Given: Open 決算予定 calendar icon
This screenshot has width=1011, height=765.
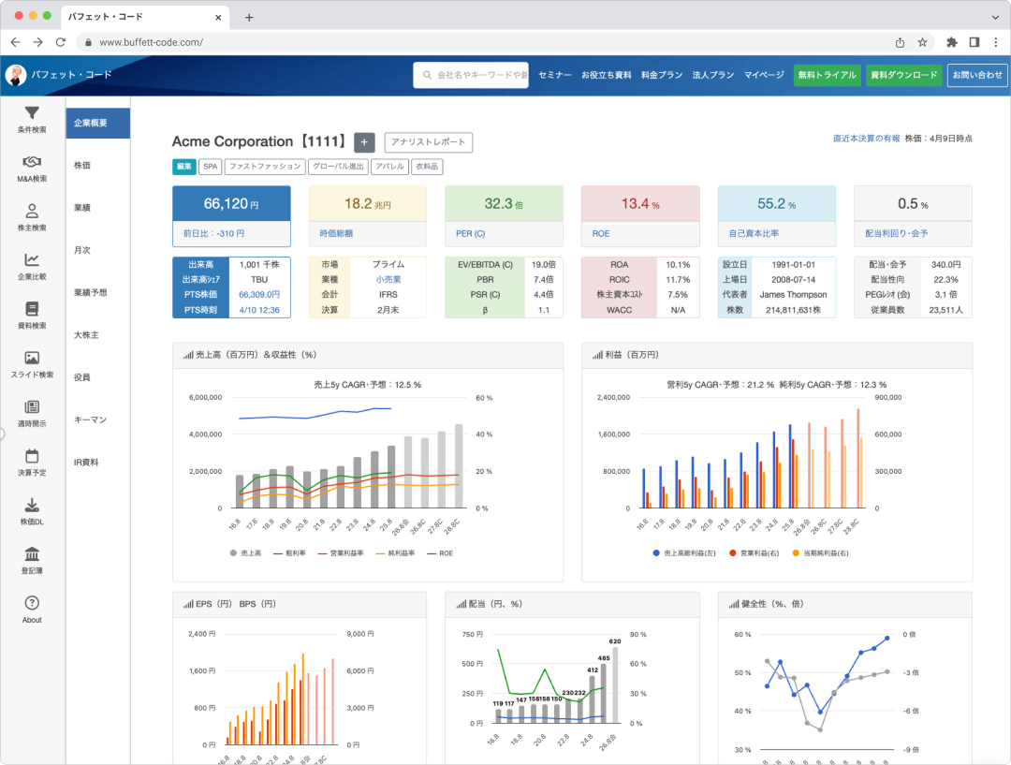Looking at the screenshot, I should [32, 456].
